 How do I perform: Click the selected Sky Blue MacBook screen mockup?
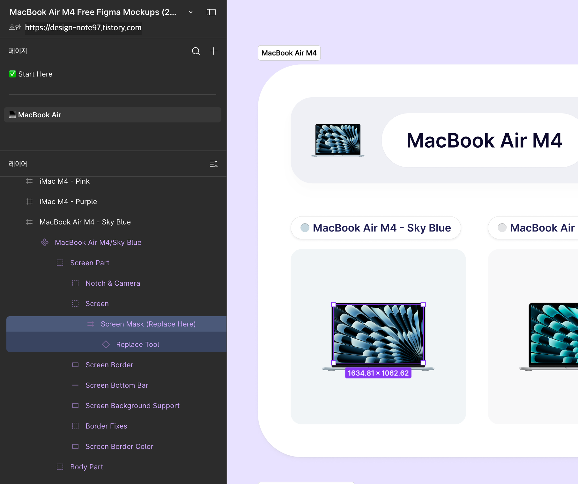pyautogui.click(x=378, y=334)
